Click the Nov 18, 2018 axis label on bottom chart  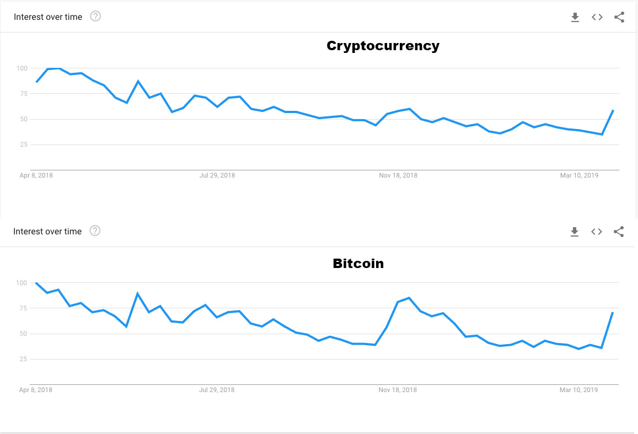click(x=398, y=389)
